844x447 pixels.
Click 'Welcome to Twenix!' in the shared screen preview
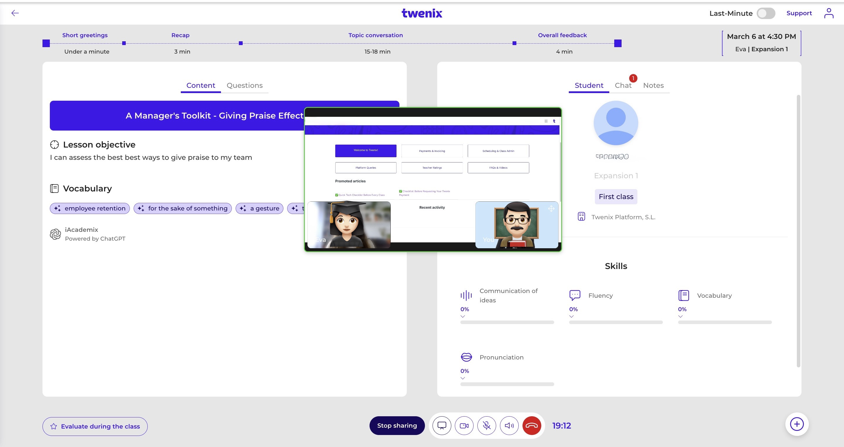point(365,150)
